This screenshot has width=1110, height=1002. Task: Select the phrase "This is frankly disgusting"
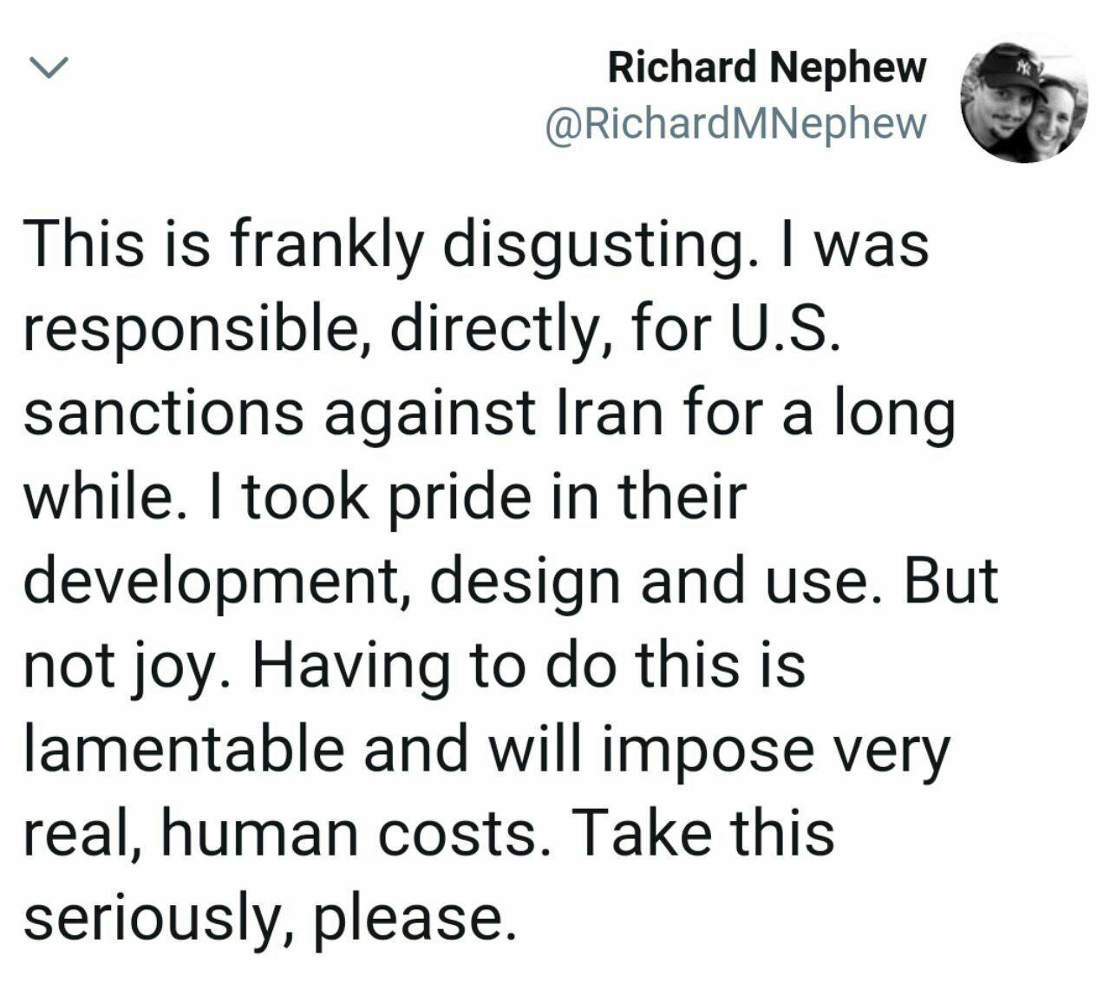[x=384, y=245]
